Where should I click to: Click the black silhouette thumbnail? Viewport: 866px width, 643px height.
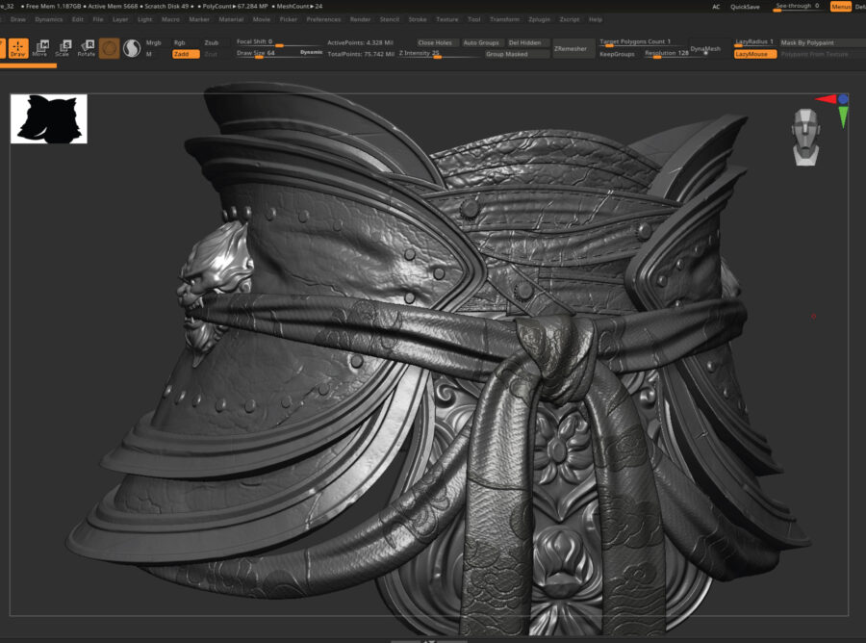pyautogui.click(x=49, y=118)
